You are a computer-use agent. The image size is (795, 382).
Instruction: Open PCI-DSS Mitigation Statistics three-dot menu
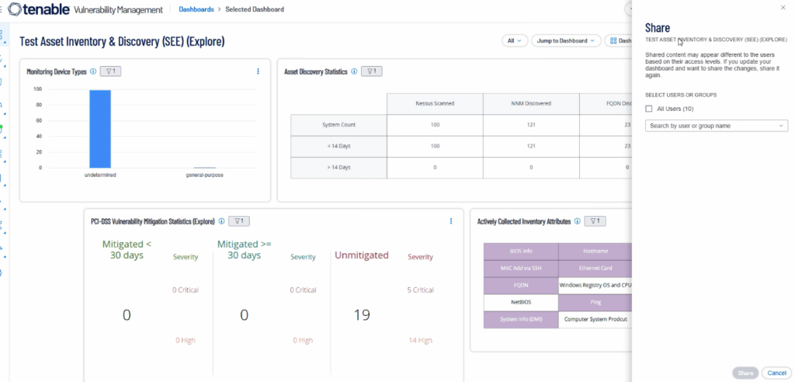click(451, 221)
